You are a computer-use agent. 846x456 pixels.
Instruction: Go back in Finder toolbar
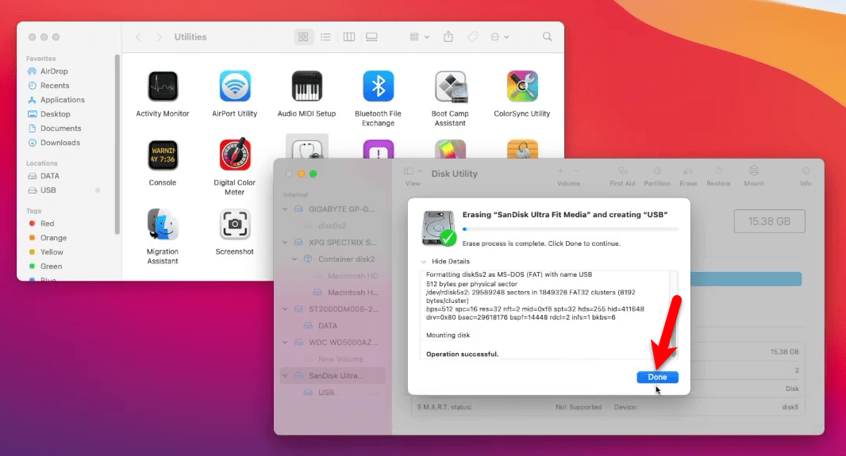point(138,36)
